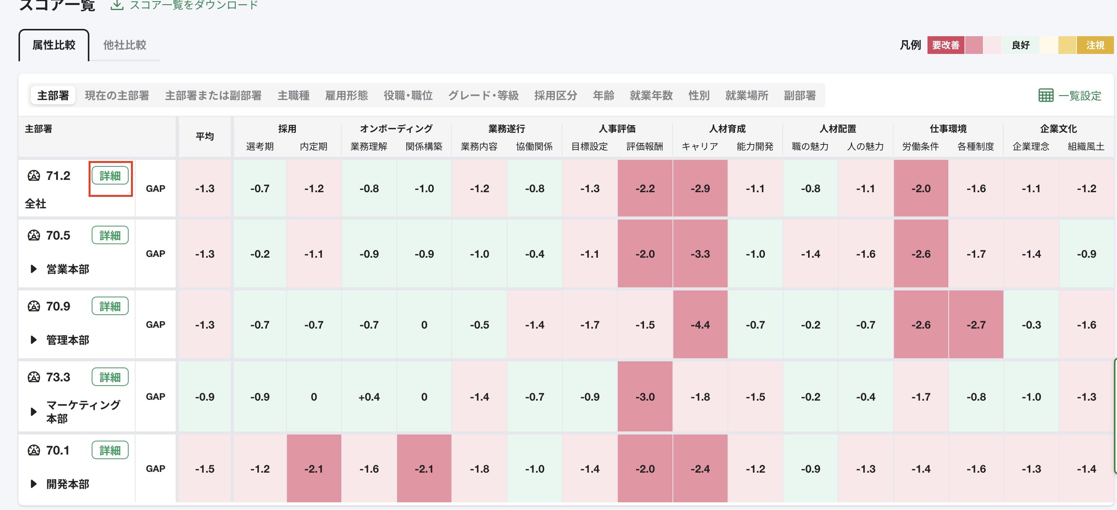The image size is (1117, 510).
Task: Click the gauge icon beside 営業本部 score 70.5
Action: (35, 235)
